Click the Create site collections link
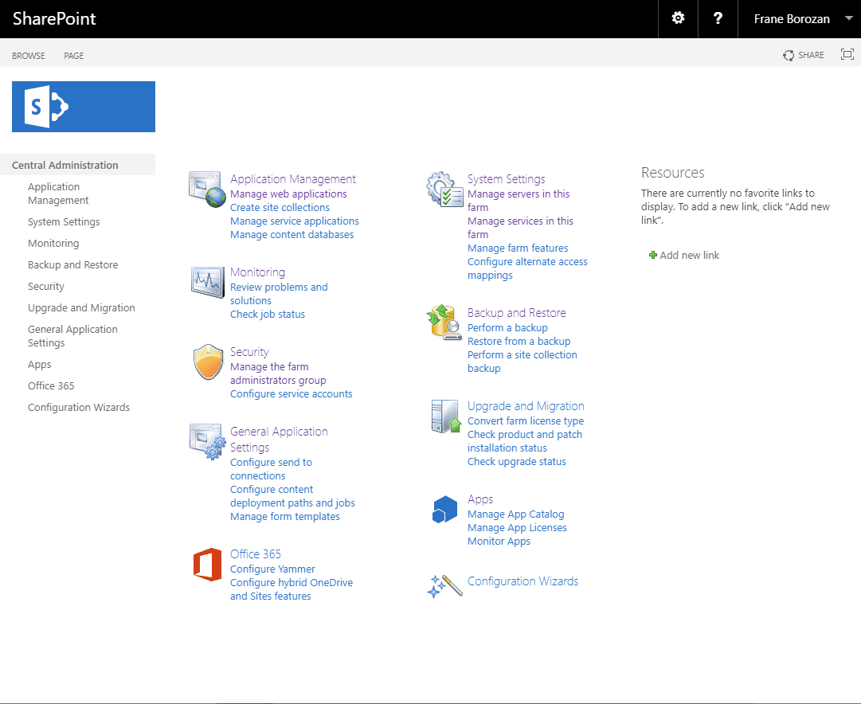The width and height of the screenshot is (861, 704). point(280,207)
